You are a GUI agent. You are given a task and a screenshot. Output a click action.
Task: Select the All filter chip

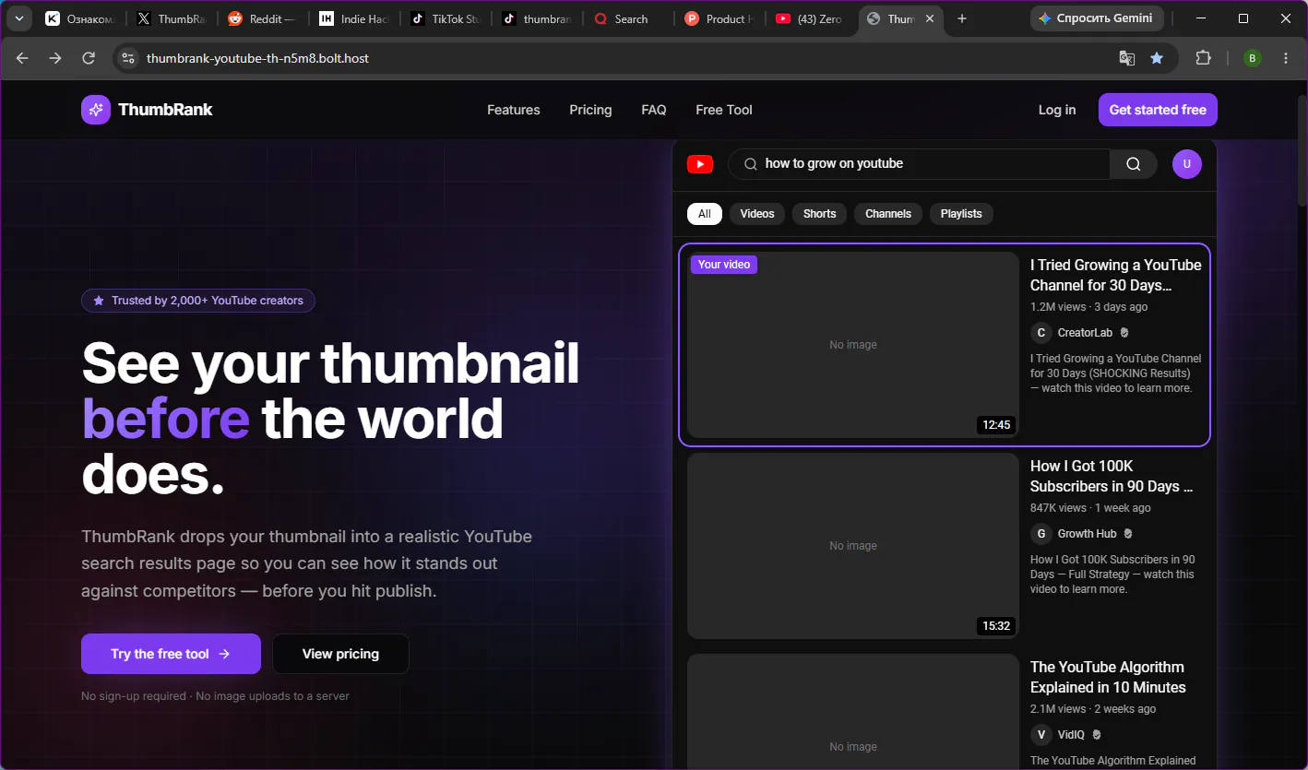click(x=705, y=214)
